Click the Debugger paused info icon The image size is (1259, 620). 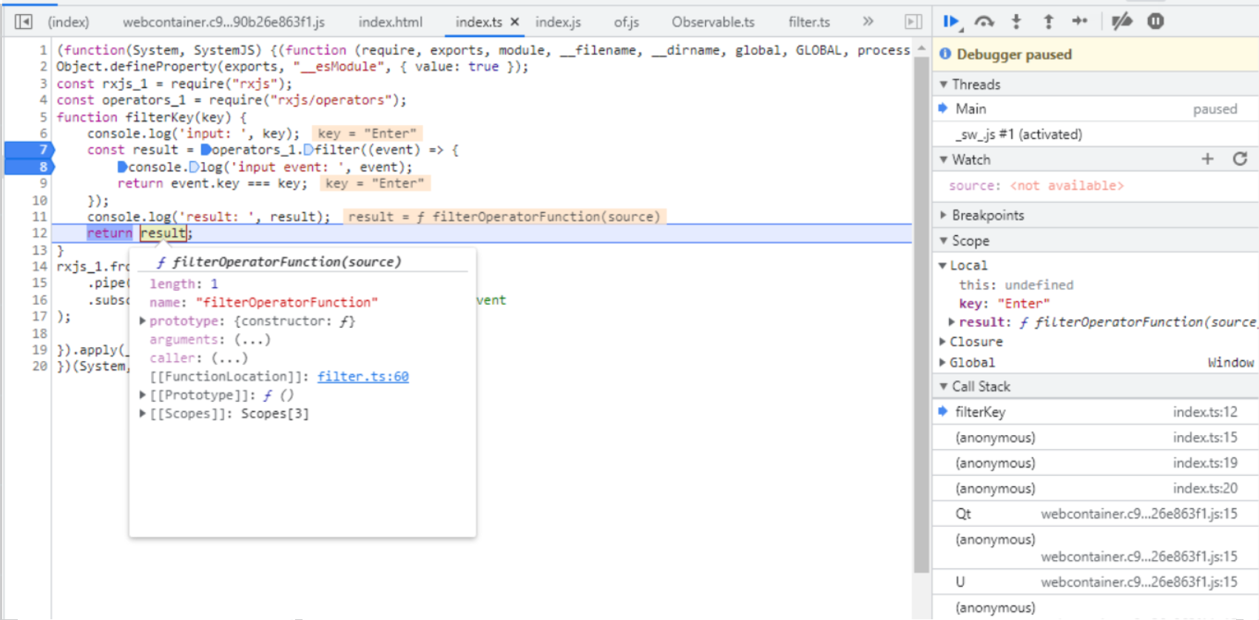(x=945, y=54)
